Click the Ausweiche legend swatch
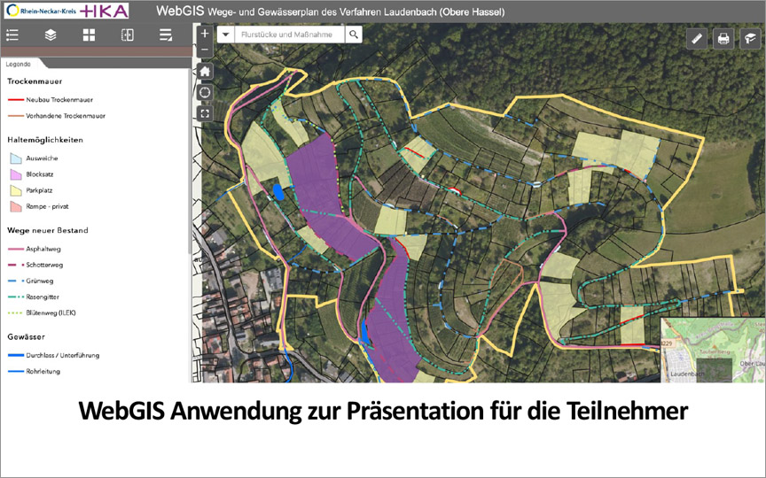 16,158
